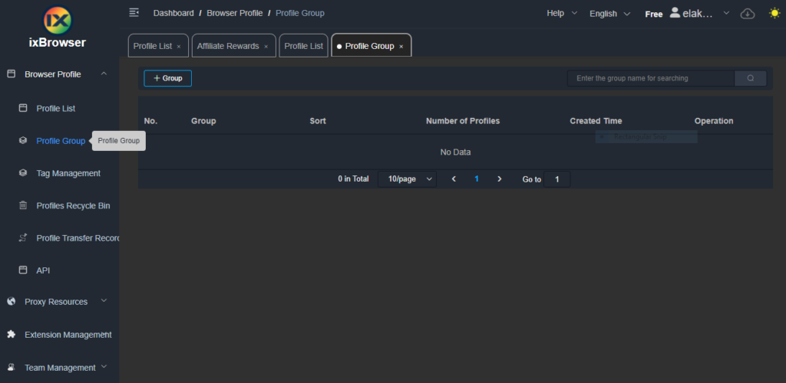Click the group name search field
Viewport: 786px width, 383px height.
(650, 78)
